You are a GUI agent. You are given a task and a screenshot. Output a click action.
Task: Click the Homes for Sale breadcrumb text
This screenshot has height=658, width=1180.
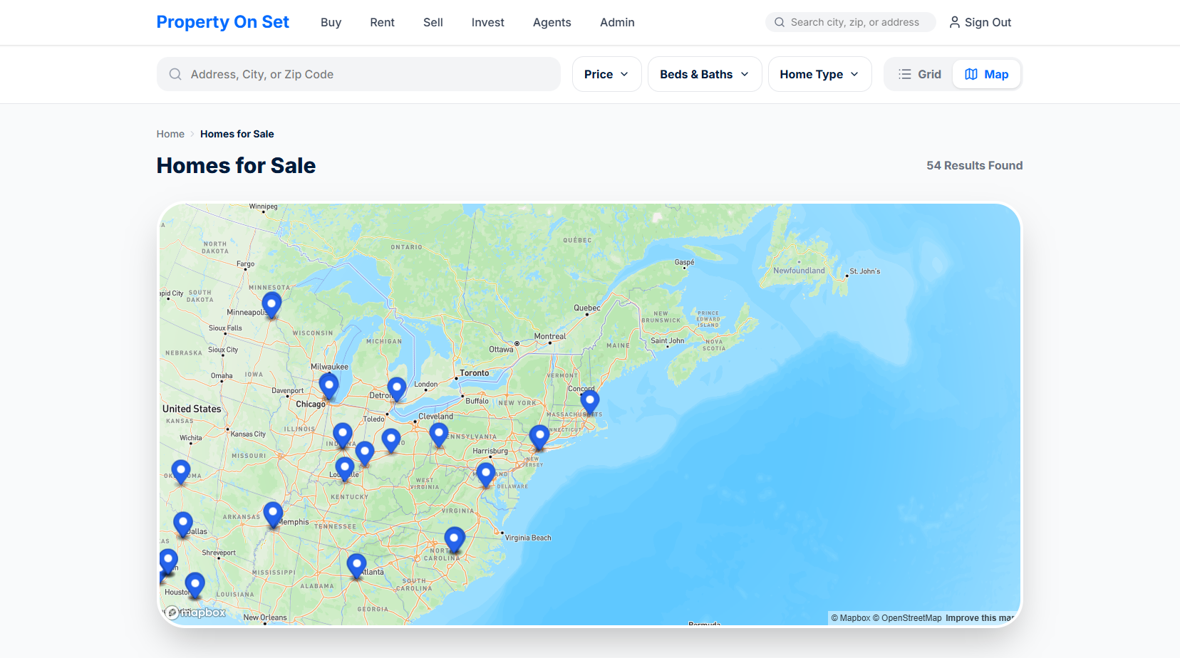tap(237, 134)
